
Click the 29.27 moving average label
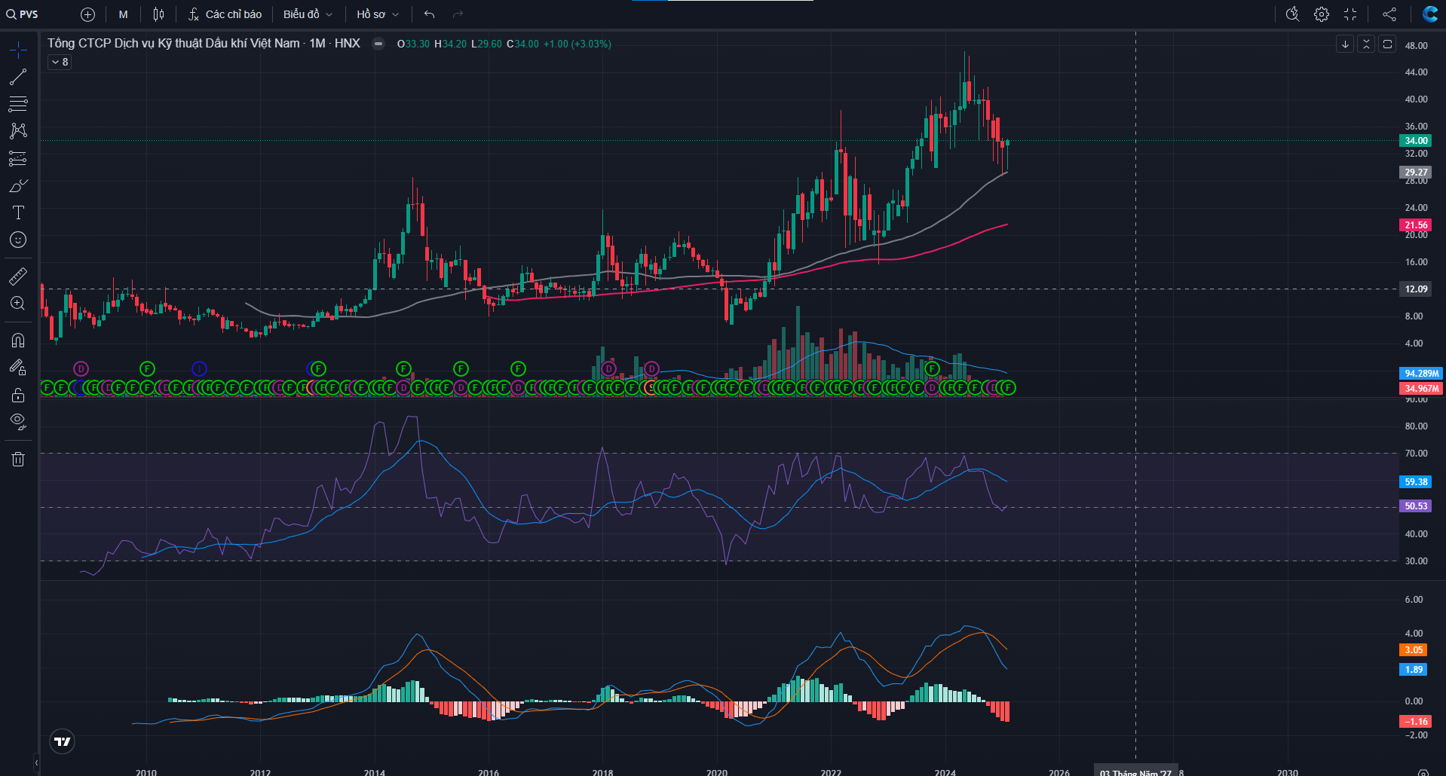1416,173
